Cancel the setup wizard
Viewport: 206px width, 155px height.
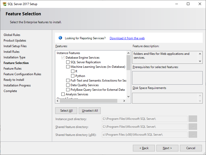(191, 148)
